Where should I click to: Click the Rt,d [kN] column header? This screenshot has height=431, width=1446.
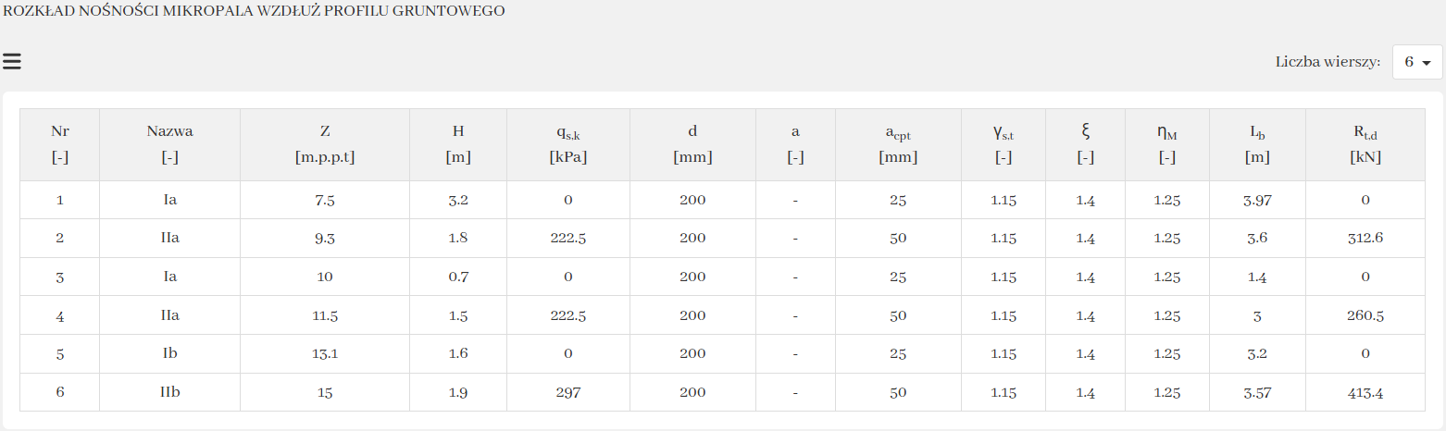[1365, 144]
